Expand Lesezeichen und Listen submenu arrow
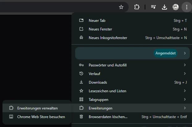 pos(185,91)
